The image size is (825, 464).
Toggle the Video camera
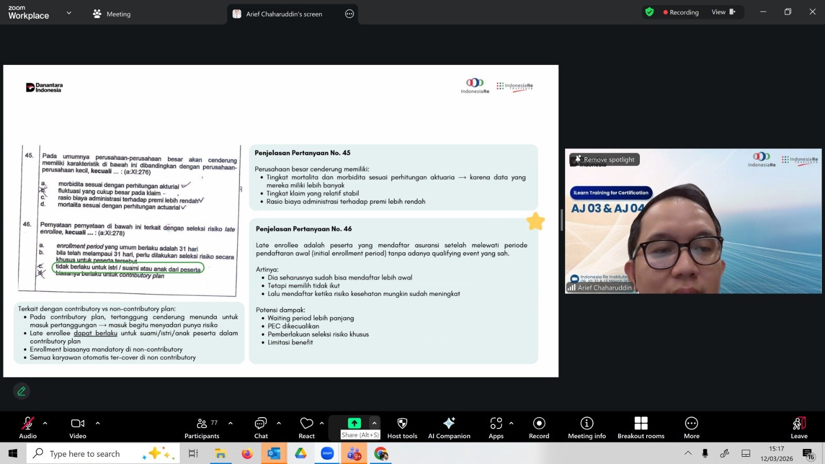point(78,427)
